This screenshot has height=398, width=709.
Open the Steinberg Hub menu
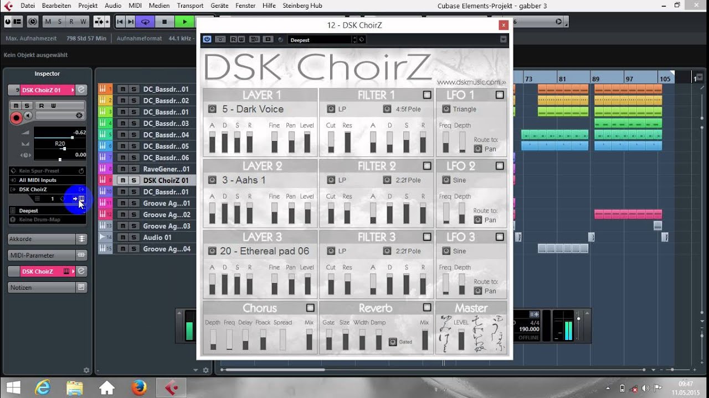tap(303, 6)
